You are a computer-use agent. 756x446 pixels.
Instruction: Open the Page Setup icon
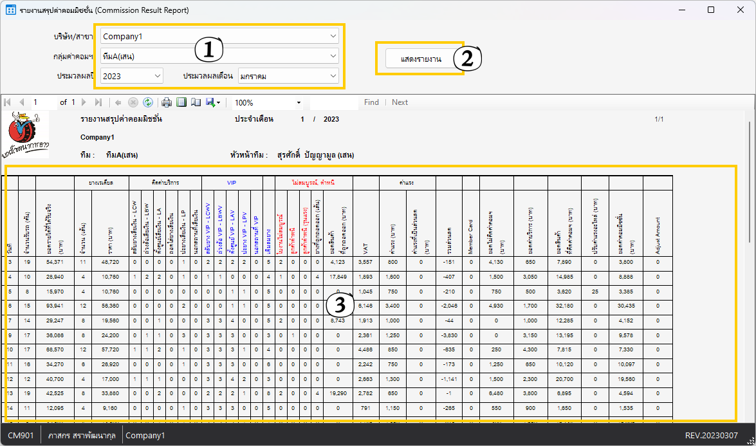pyautogui.click(x=196, y=102)
